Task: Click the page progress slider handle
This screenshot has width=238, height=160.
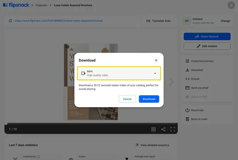Action: point(6,124)
